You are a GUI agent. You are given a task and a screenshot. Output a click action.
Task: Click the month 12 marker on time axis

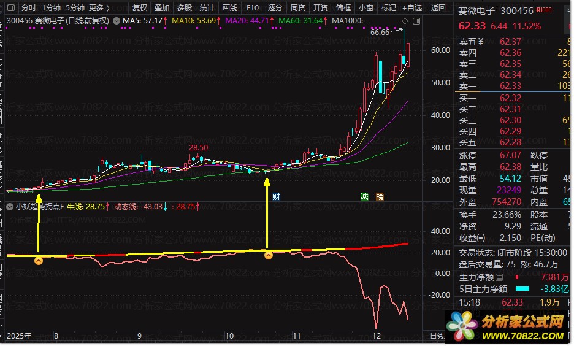pos(377,336)
